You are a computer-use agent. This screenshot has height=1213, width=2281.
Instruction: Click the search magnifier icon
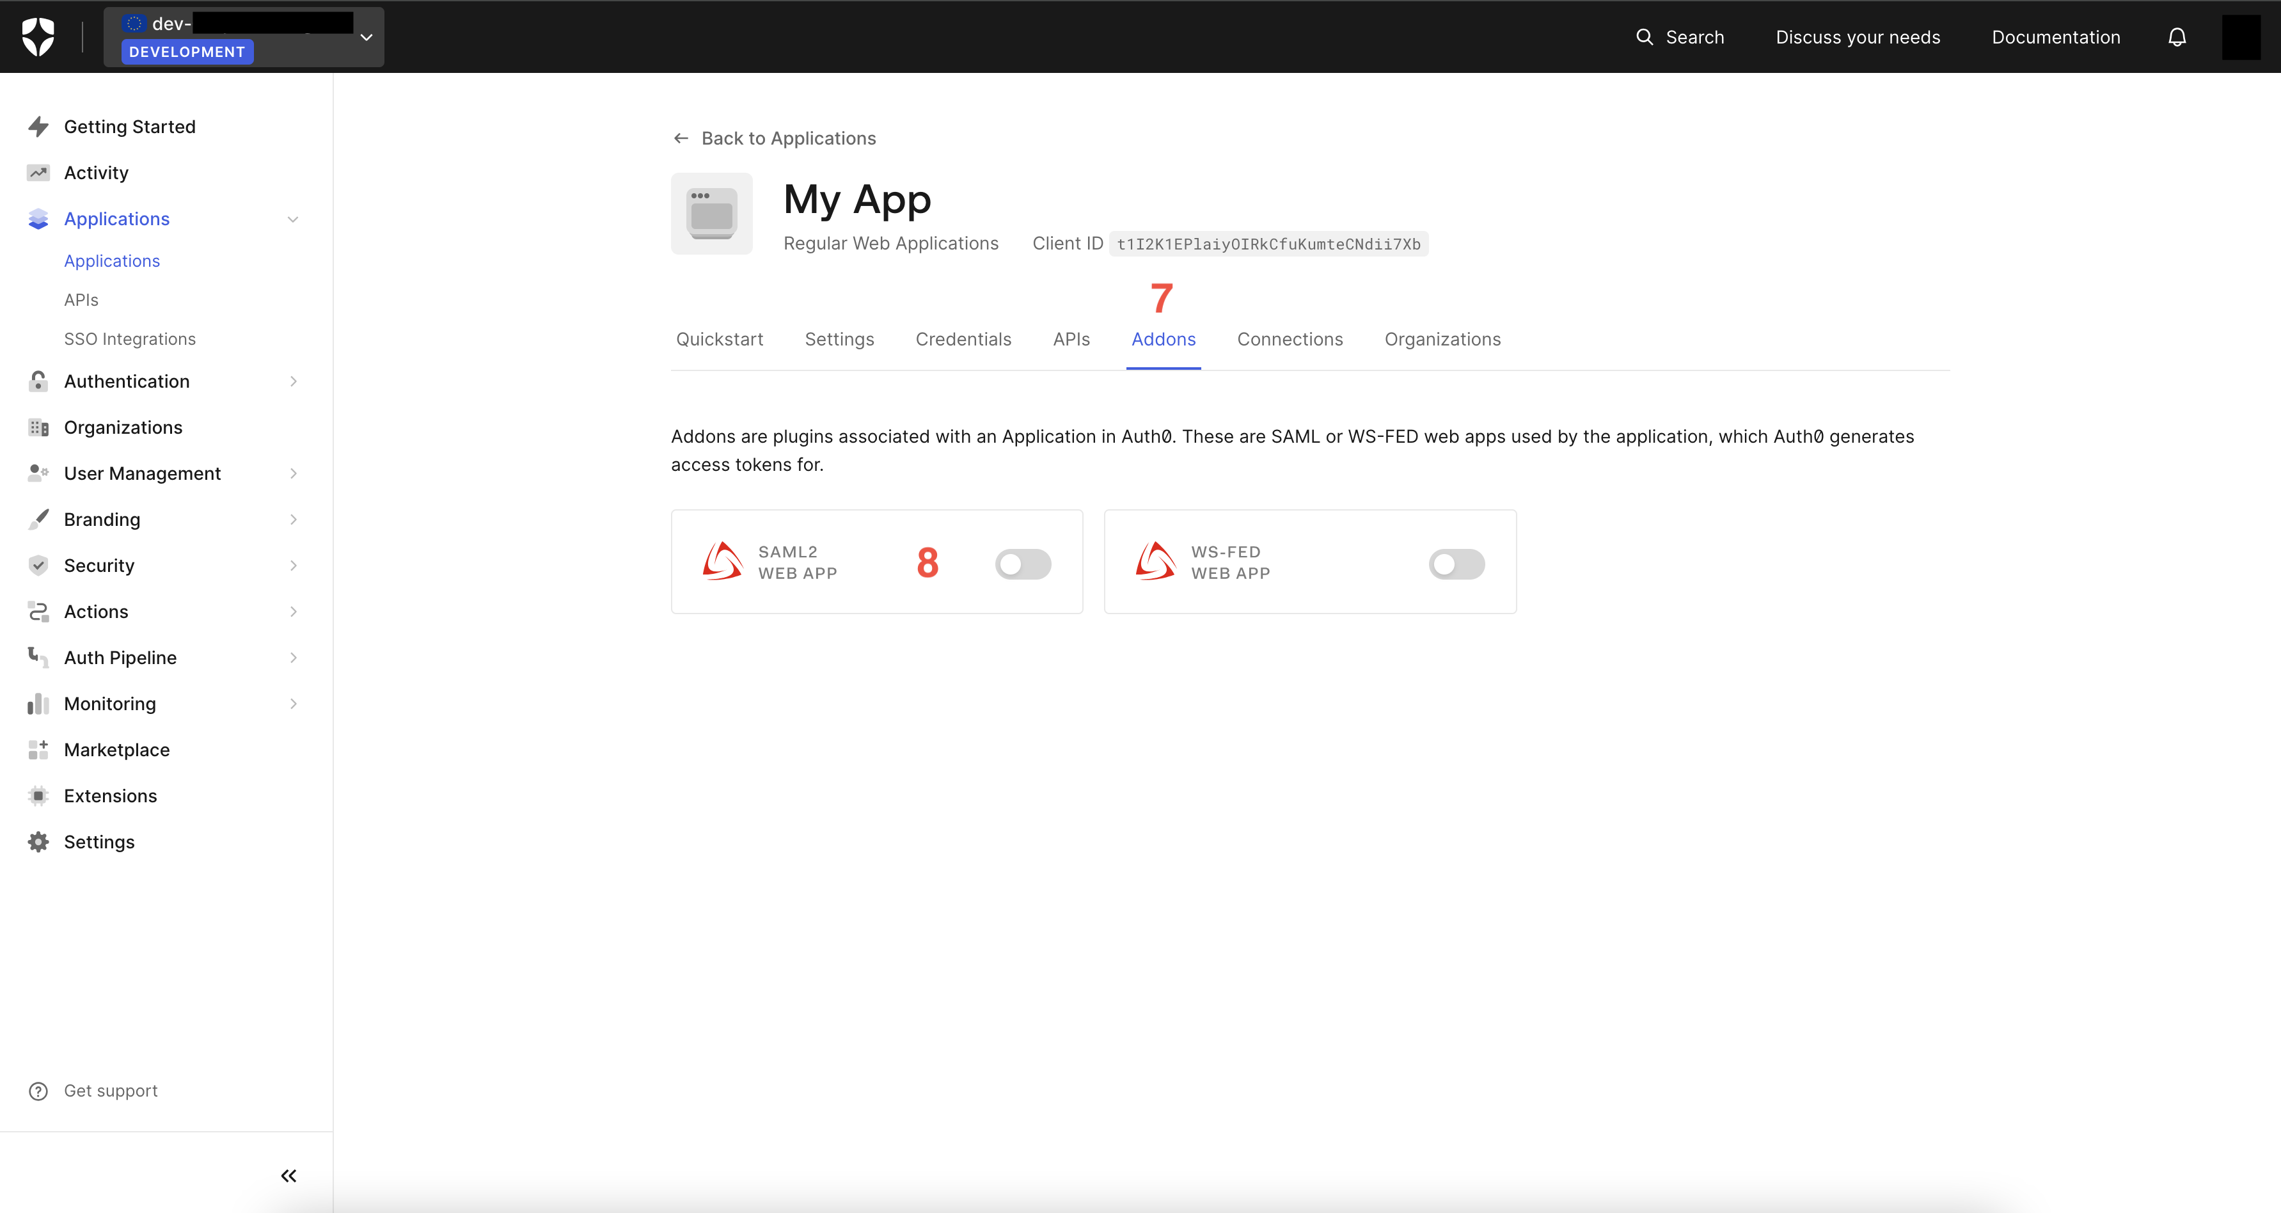(x=1645, y=37)
